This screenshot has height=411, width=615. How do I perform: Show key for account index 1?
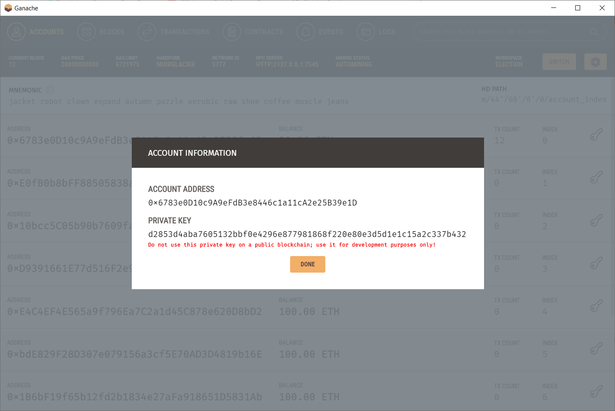596,177
